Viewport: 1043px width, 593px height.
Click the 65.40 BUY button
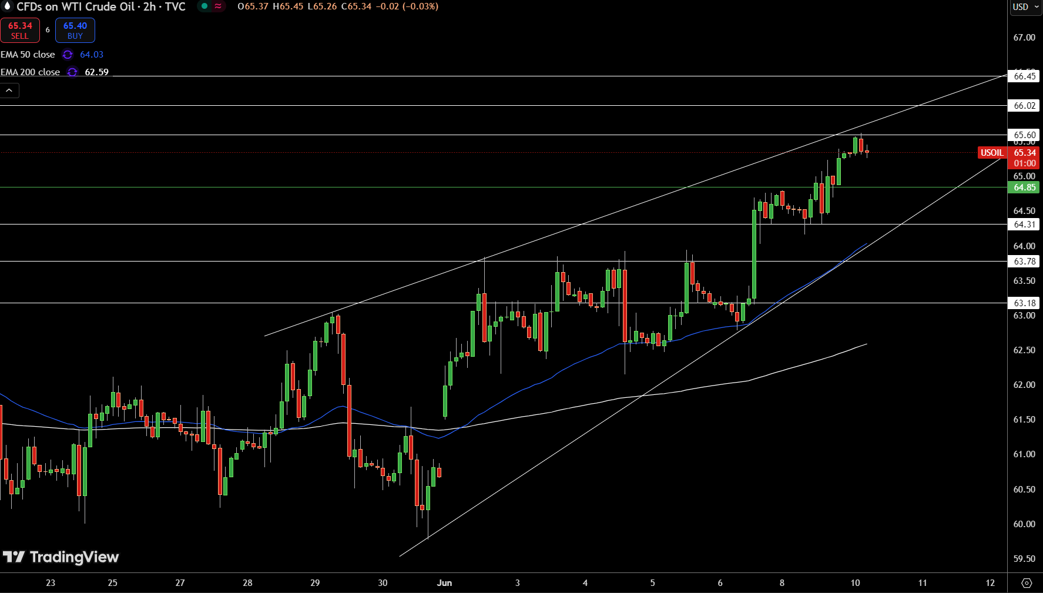tap(75, 31)
